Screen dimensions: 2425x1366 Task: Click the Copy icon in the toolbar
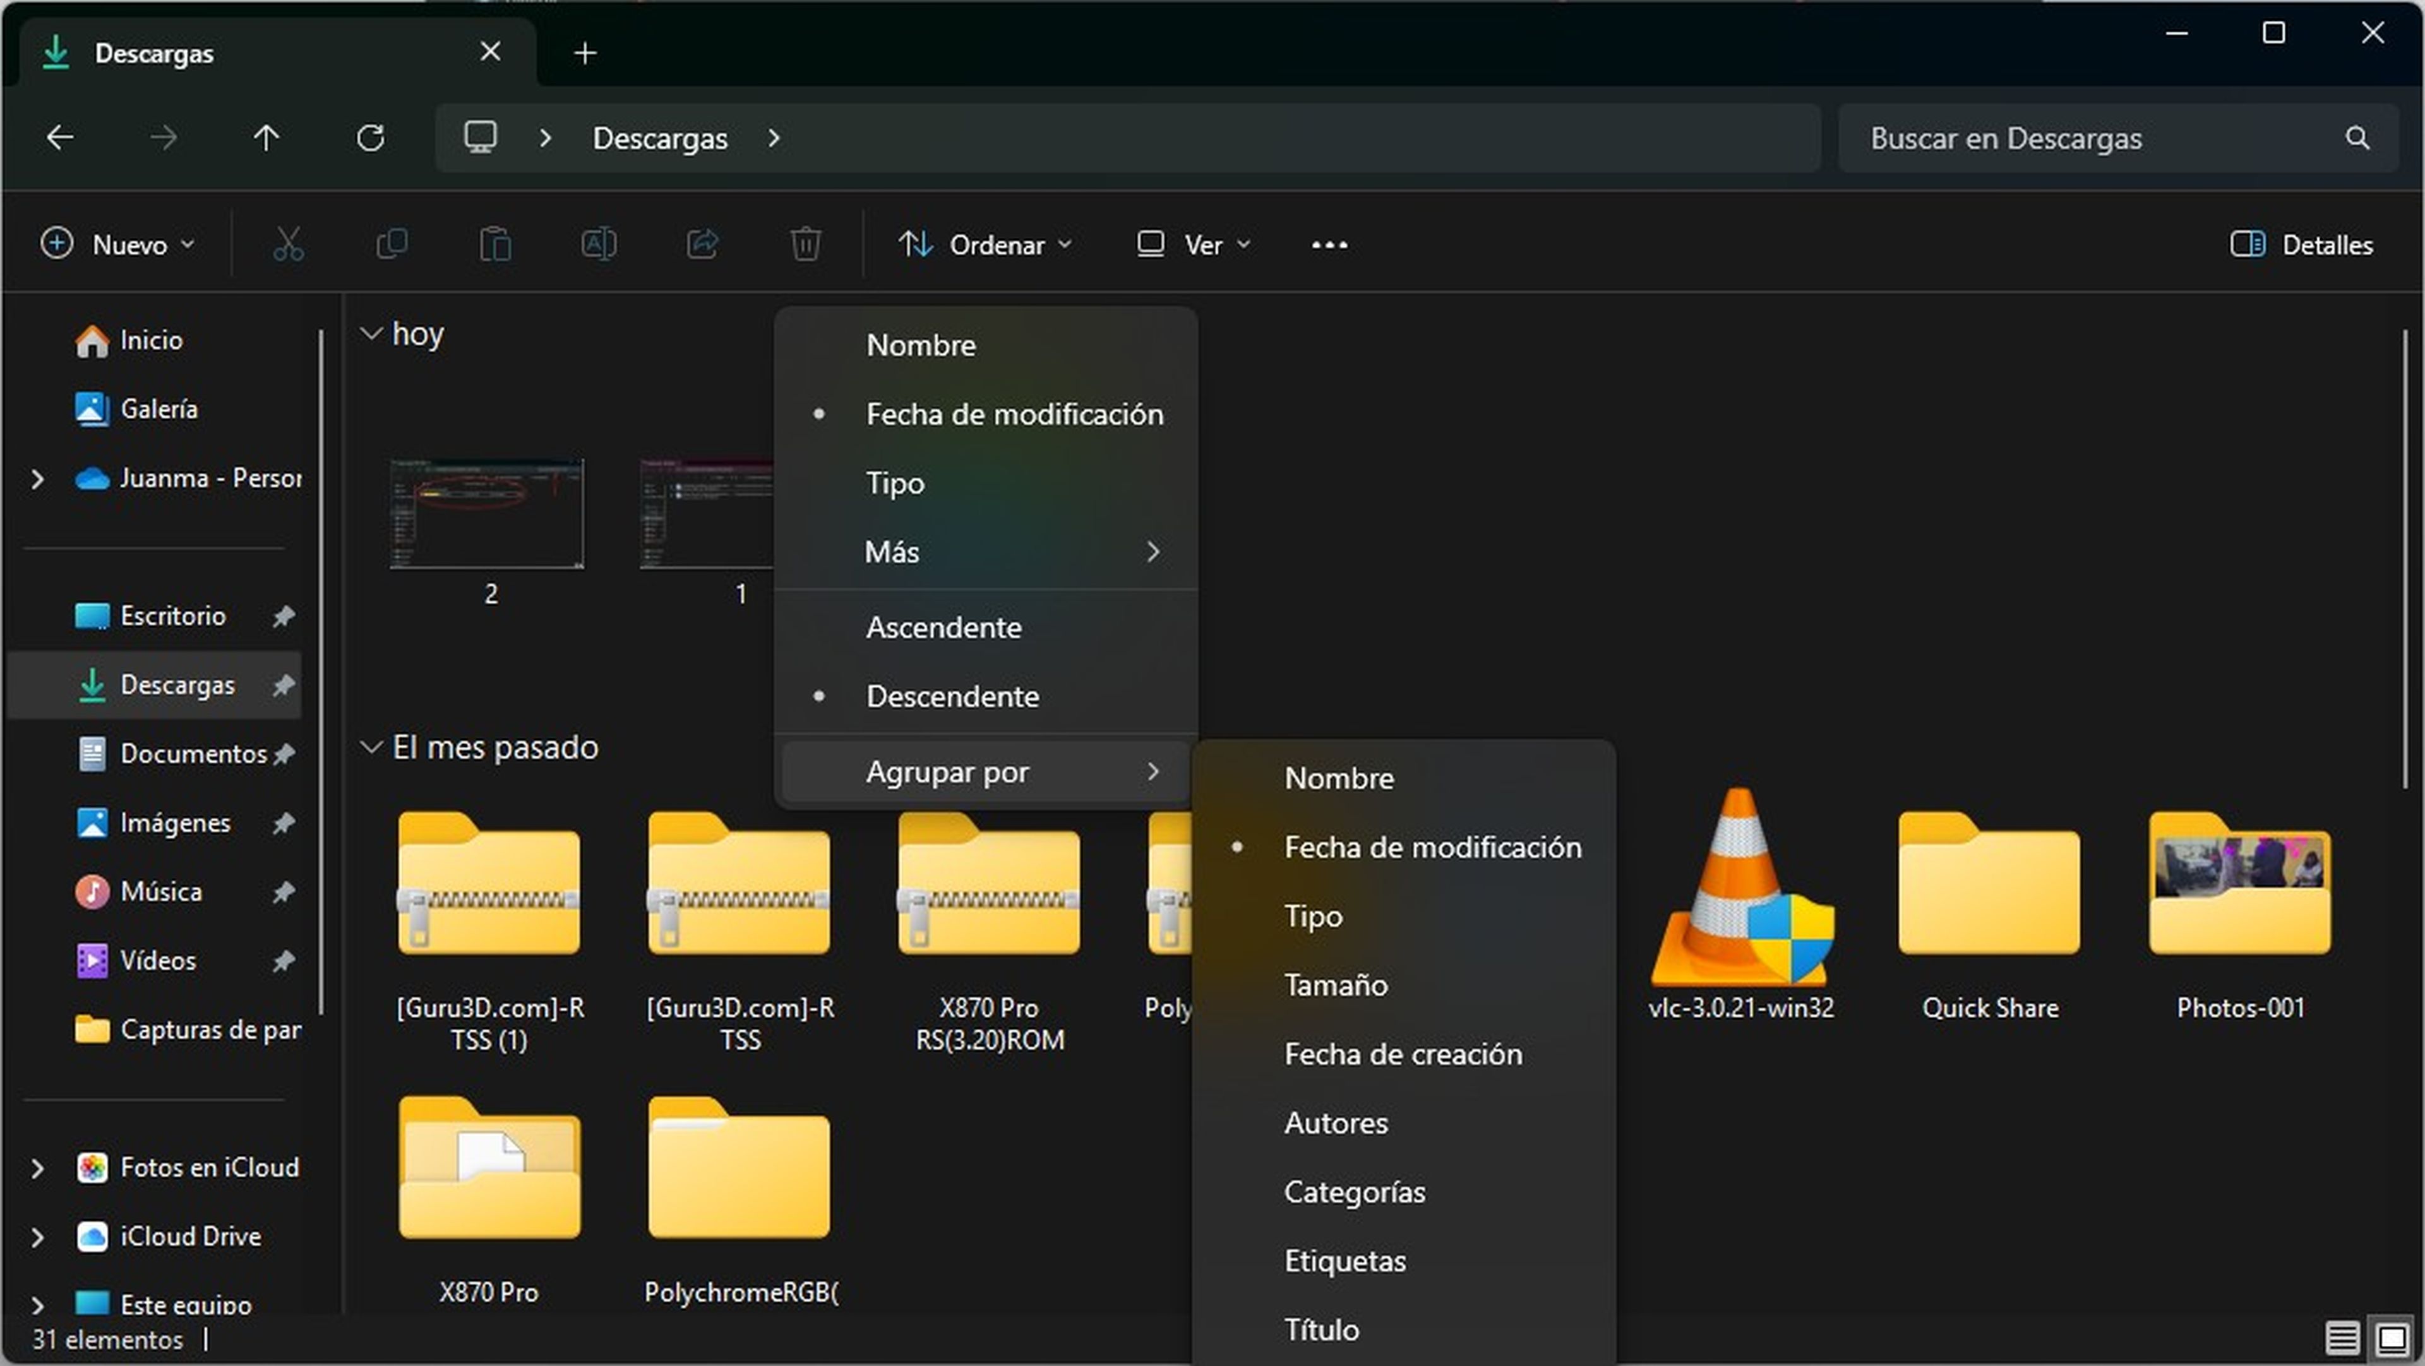393,244
